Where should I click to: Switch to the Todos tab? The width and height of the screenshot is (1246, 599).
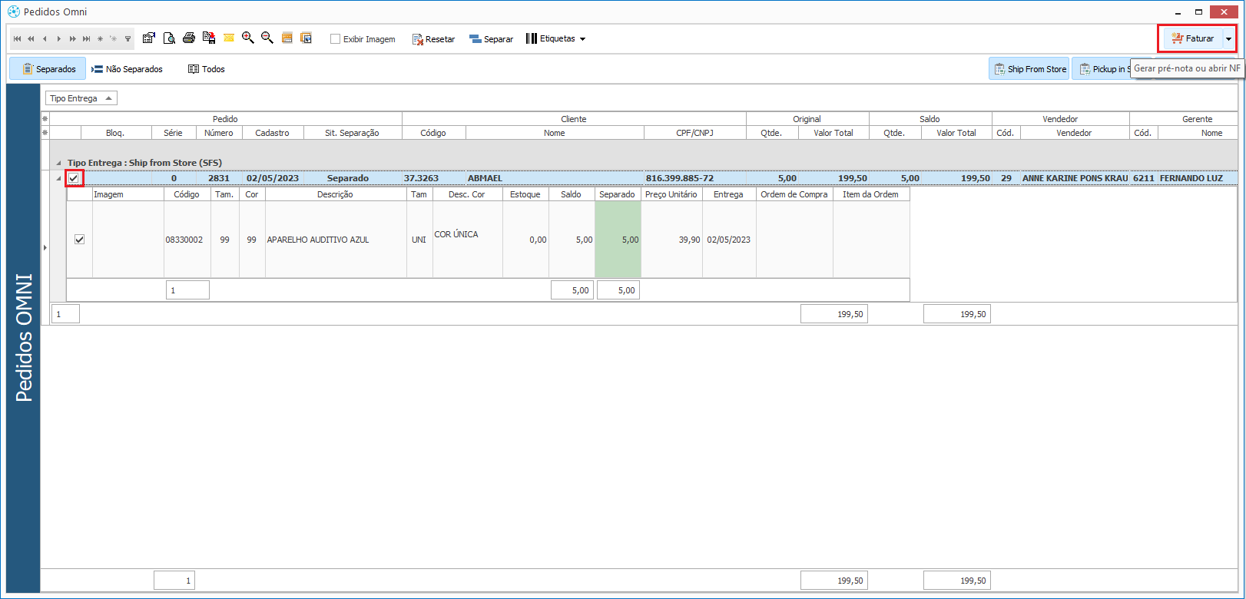pos(207,69)
